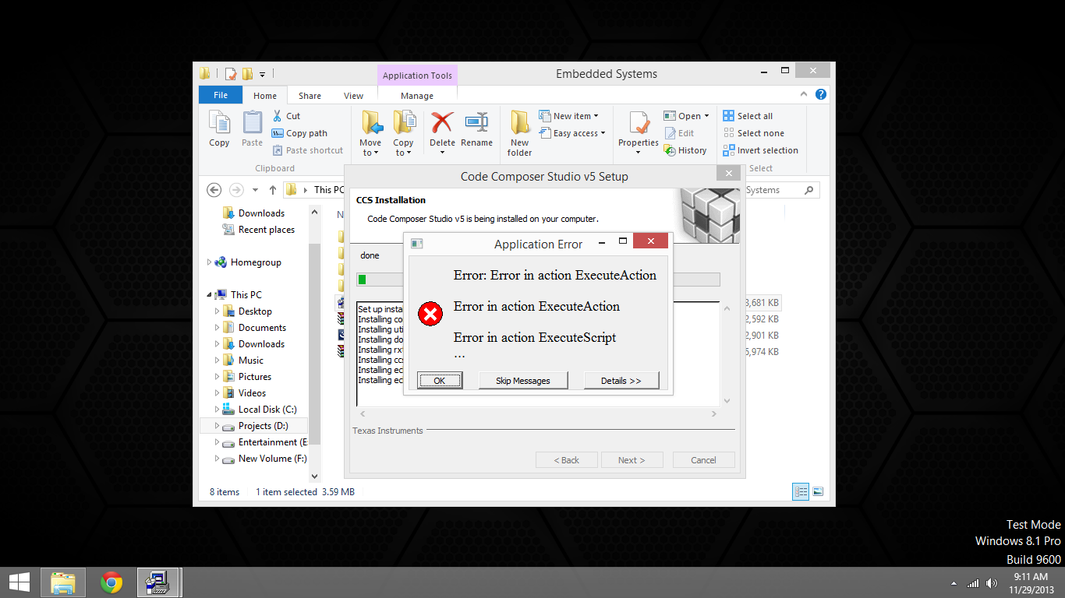Select New Volume (F:) drive
1065x598 pixels.
pos(264,459)
